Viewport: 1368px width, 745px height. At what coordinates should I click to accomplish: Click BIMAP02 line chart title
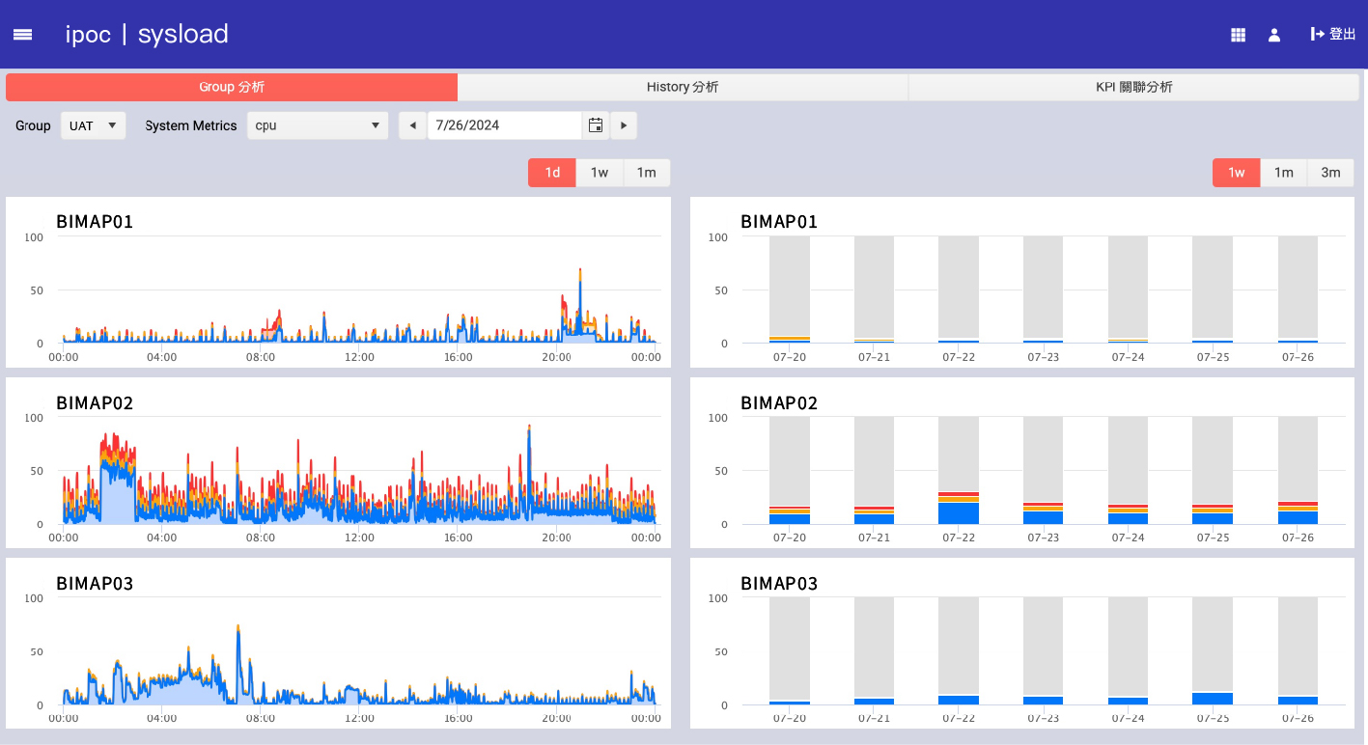coord(95,402)
